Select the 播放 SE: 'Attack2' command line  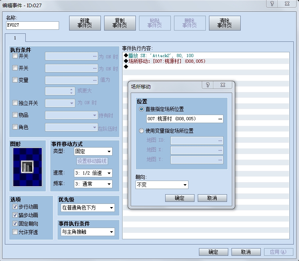tap(206, 55)
